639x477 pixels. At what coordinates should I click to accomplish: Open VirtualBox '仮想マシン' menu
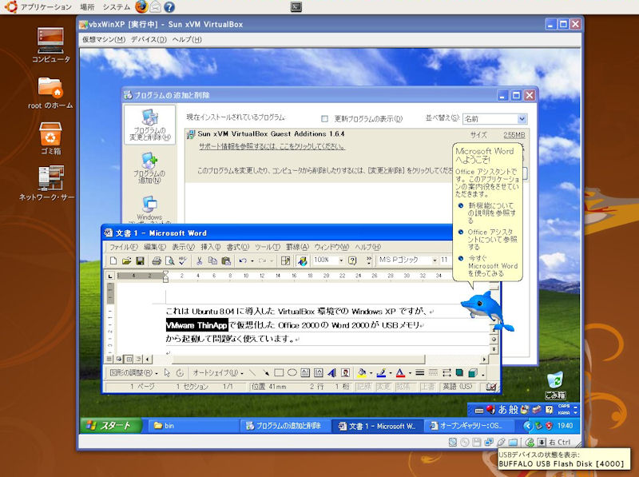tap(104, 39)
